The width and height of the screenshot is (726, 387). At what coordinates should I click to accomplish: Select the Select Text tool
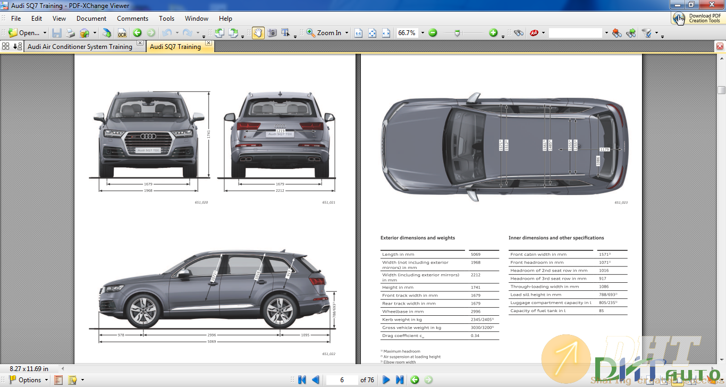286,33
